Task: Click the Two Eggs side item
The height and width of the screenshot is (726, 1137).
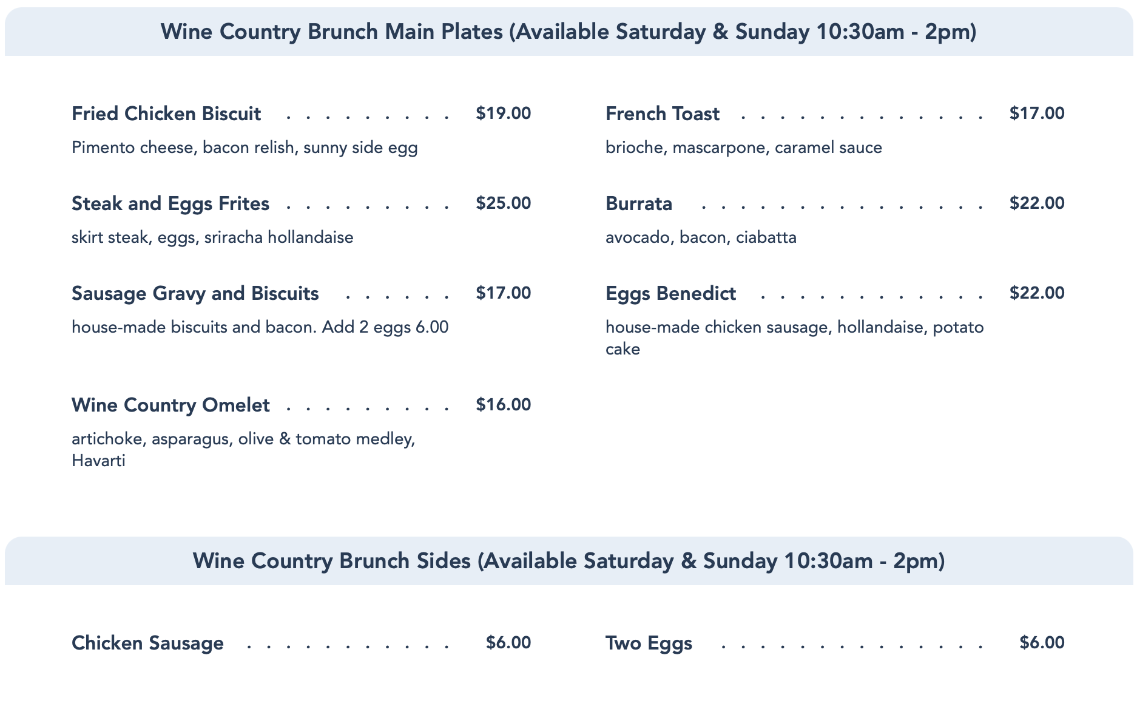Action: 649,643
